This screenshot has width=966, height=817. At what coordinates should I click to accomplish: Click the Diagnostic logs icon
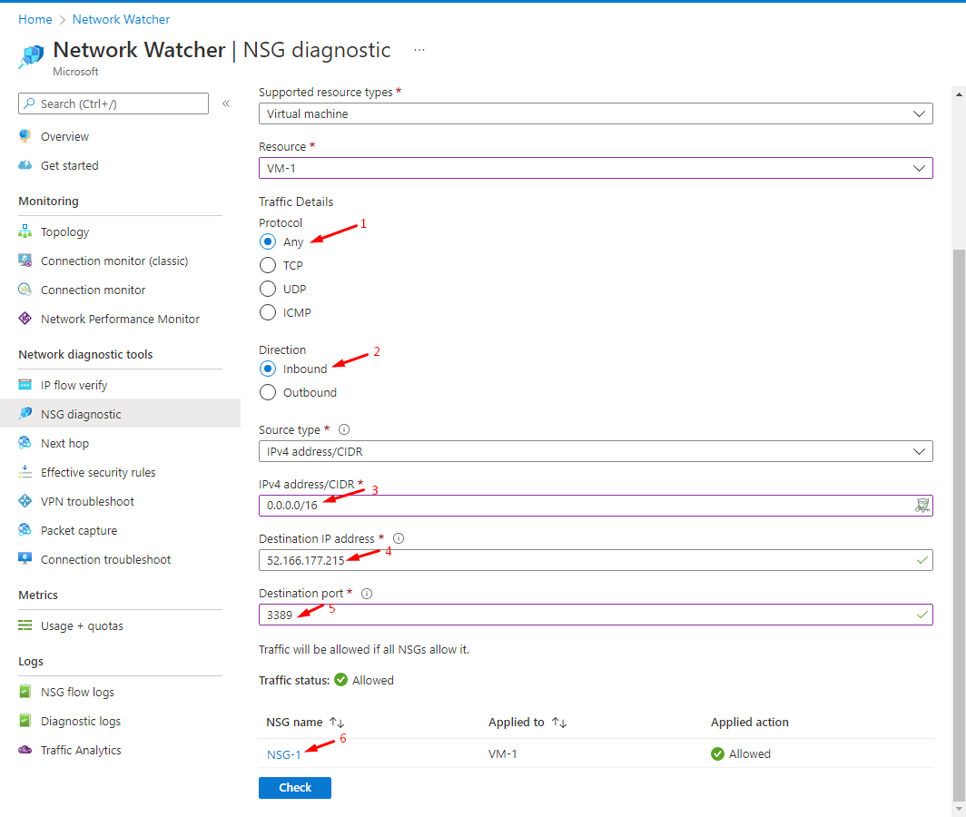[25, 721]
